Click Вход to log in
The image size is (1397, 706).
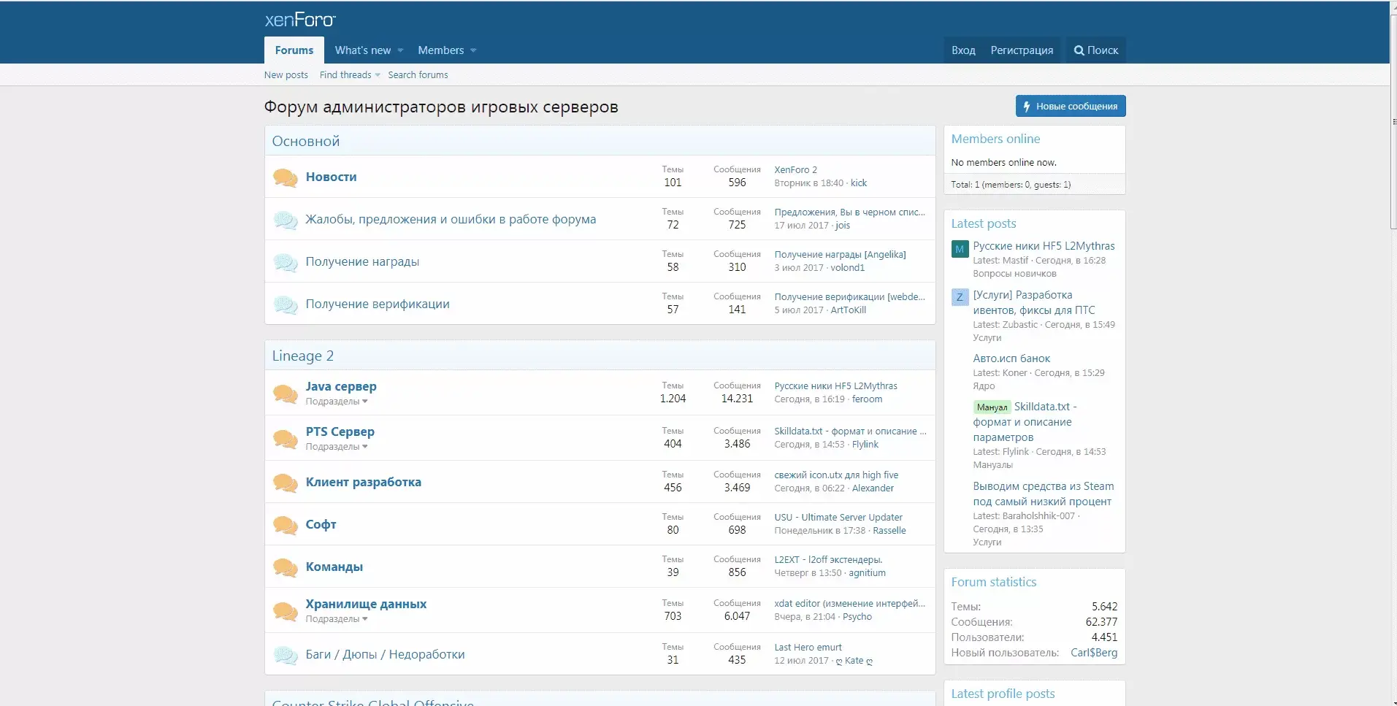[963, 50]
